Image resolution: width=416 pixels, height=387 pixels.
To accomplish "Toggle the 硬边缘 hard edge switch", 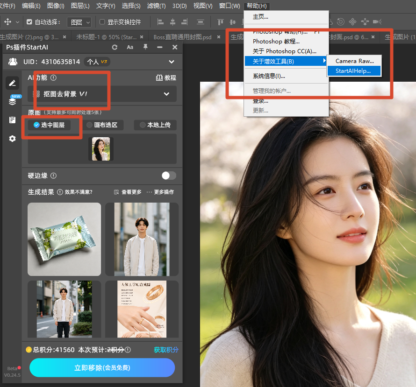I will point(169,176).
